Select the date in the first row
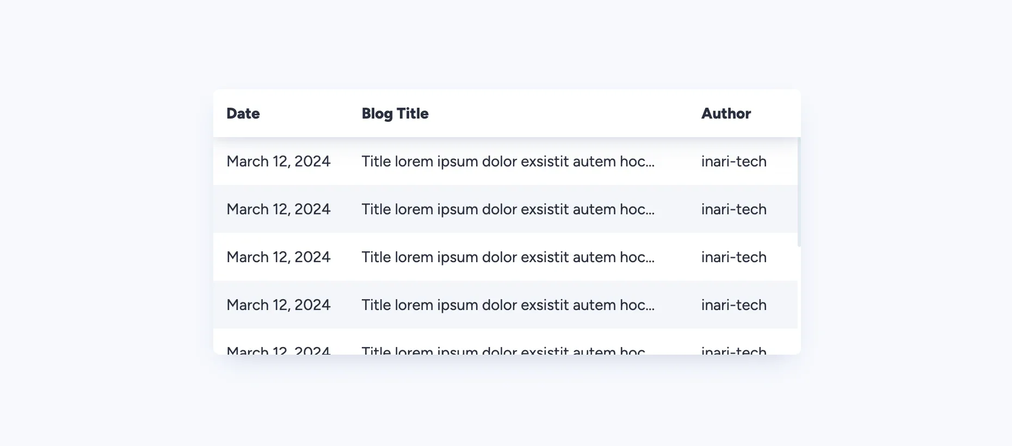1012x446 pixels. (279, 162)
